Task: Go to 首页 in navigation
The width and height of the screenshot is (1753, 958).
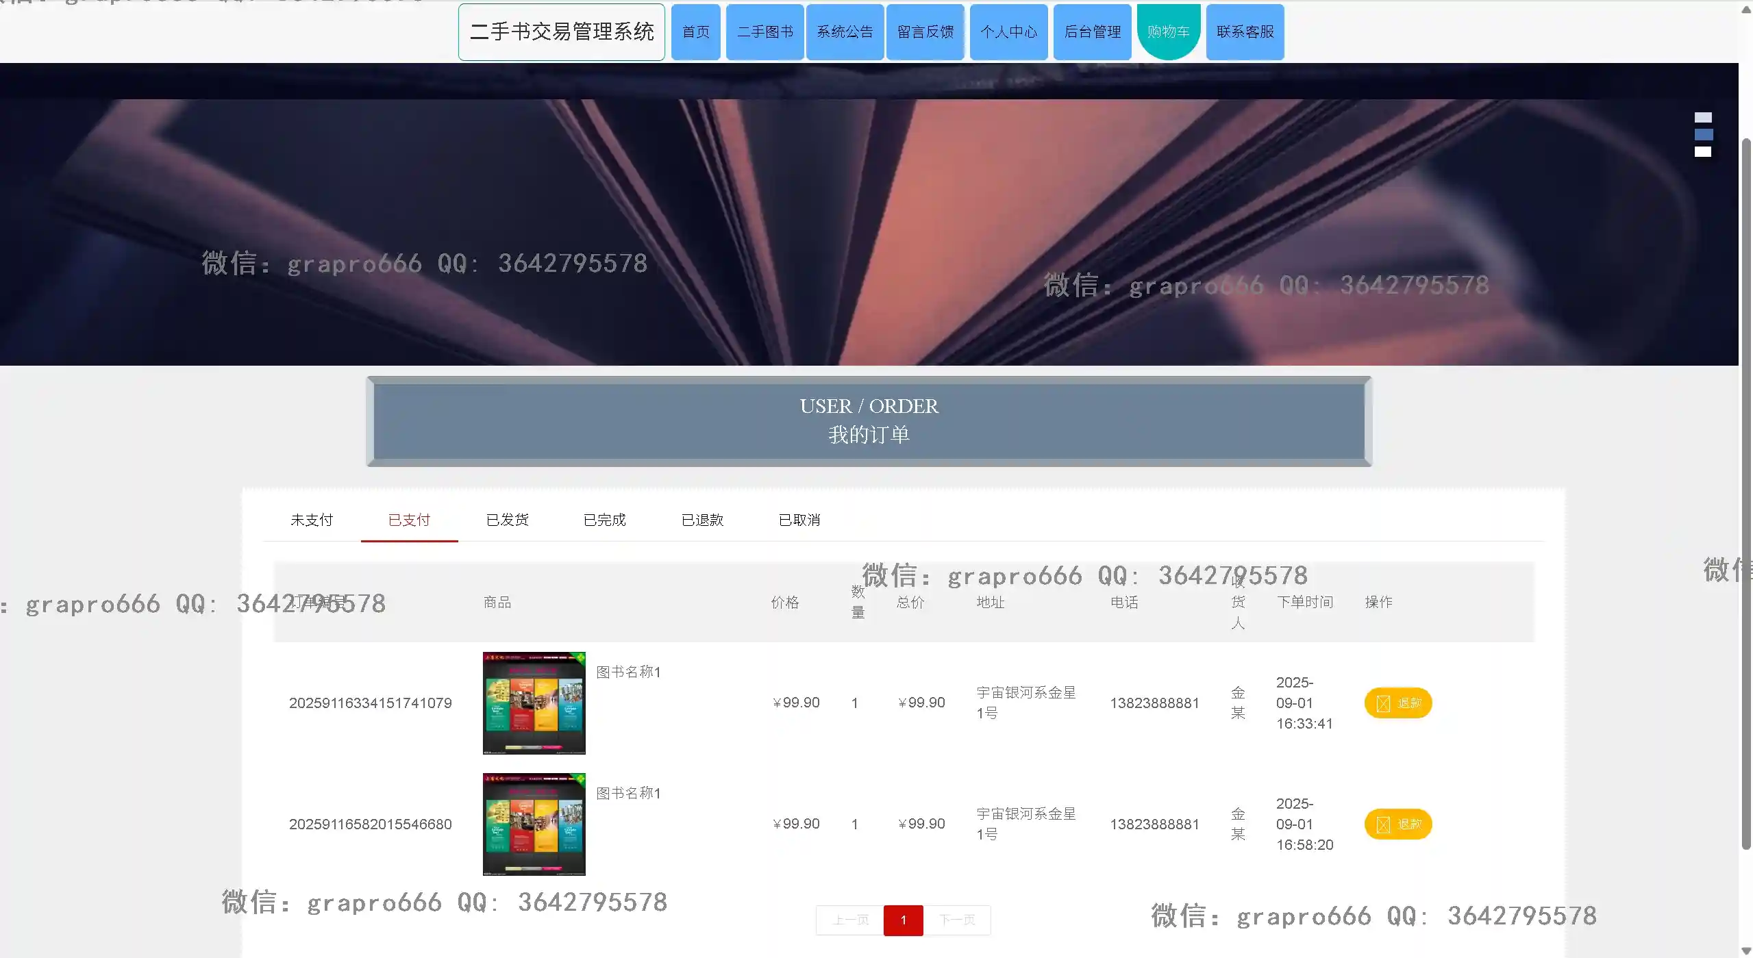Action: [x=695, y=32]
